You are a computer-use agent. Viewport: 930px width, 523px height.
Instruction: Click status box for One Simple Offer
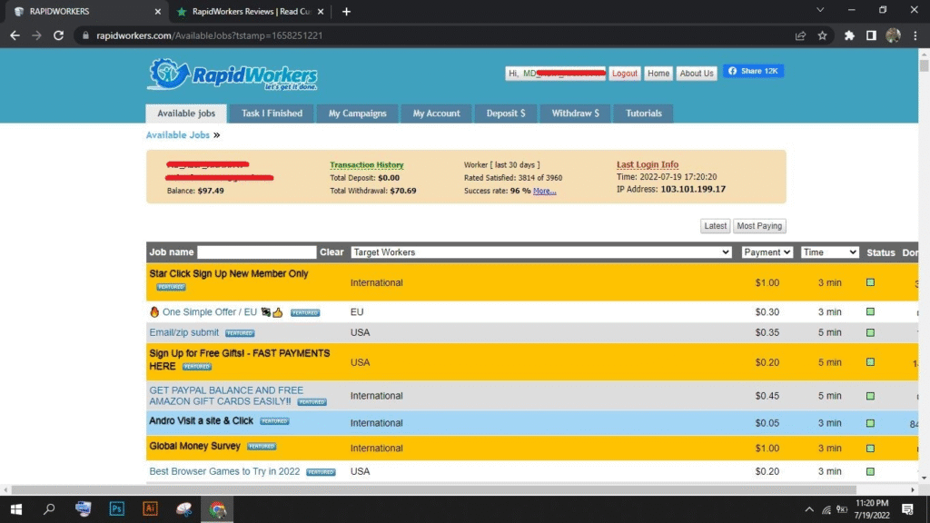pyautogui.click(x=870, y=311)
